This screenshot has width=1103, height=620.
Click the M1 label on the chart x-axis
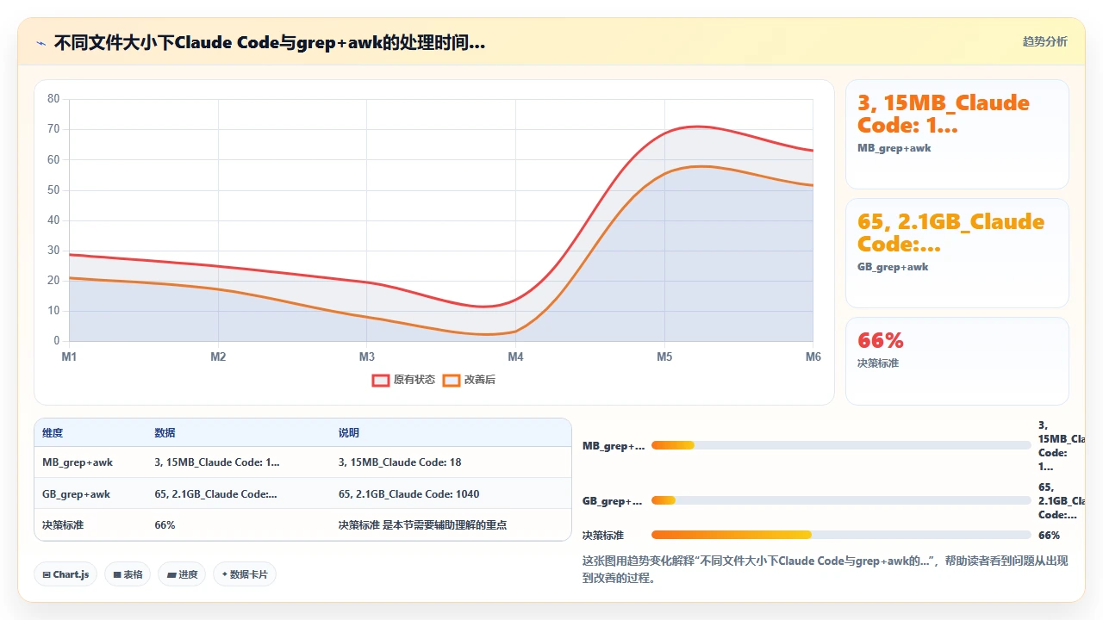pos(69,356)
